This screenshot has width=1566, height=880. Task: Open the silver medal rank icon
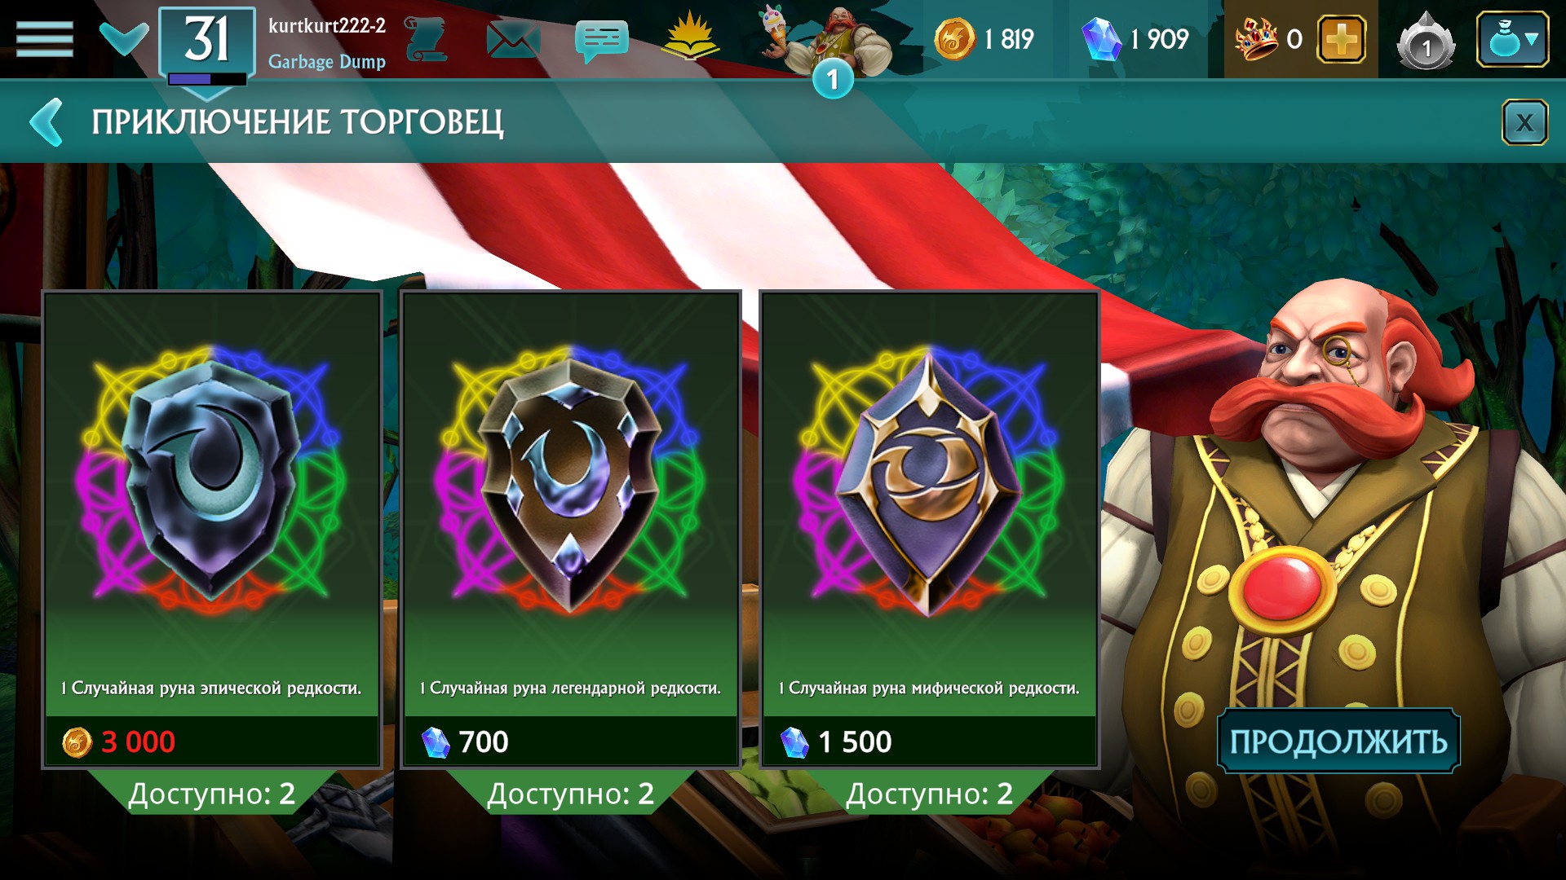(1426, 41)
